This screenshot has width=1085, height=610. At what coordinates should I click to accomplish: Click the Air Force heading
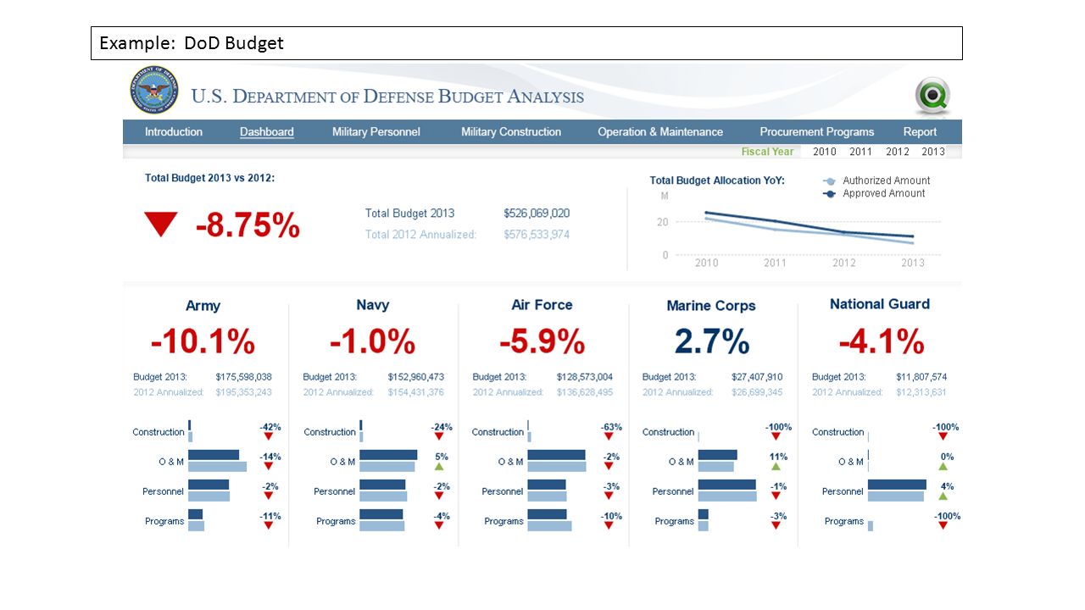(x=542, y=305)
